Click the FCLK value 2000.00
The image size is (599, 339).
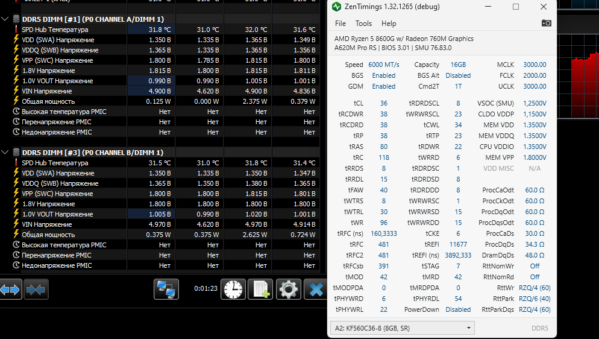(535, 75)
